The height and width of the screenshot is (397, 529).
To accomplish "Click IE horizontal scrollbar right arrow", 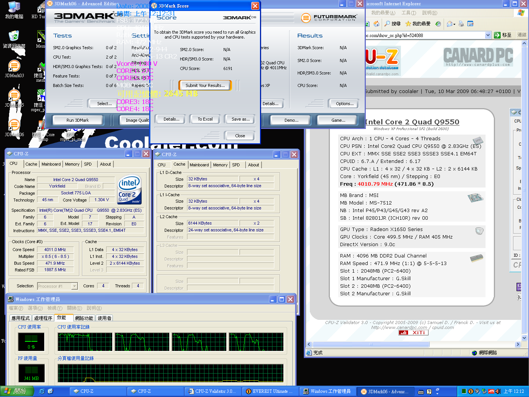I will tap(518, 344).
